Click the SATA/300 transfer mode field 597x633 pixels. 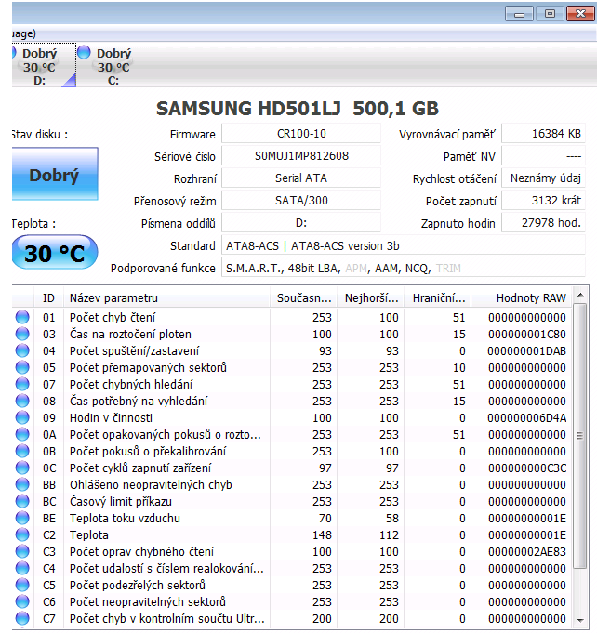tap(301, 200)
